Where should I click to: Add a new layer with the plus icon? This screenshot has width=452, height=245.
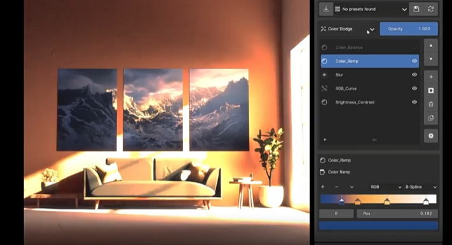coord(431,77)
